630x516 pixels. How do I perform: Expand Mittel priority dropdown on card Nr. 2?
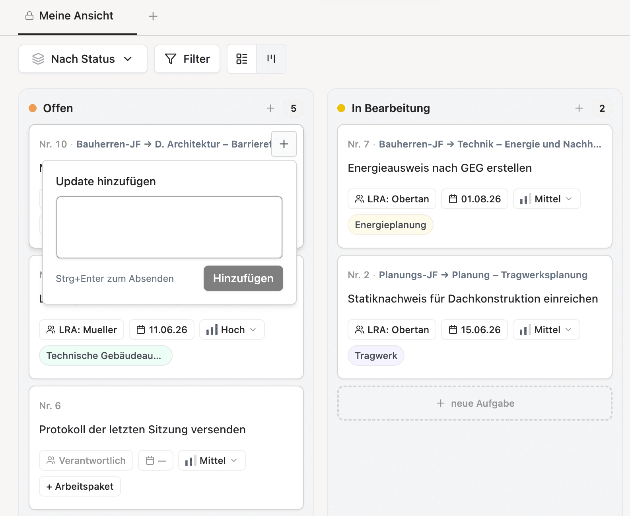tap(546, 330)
